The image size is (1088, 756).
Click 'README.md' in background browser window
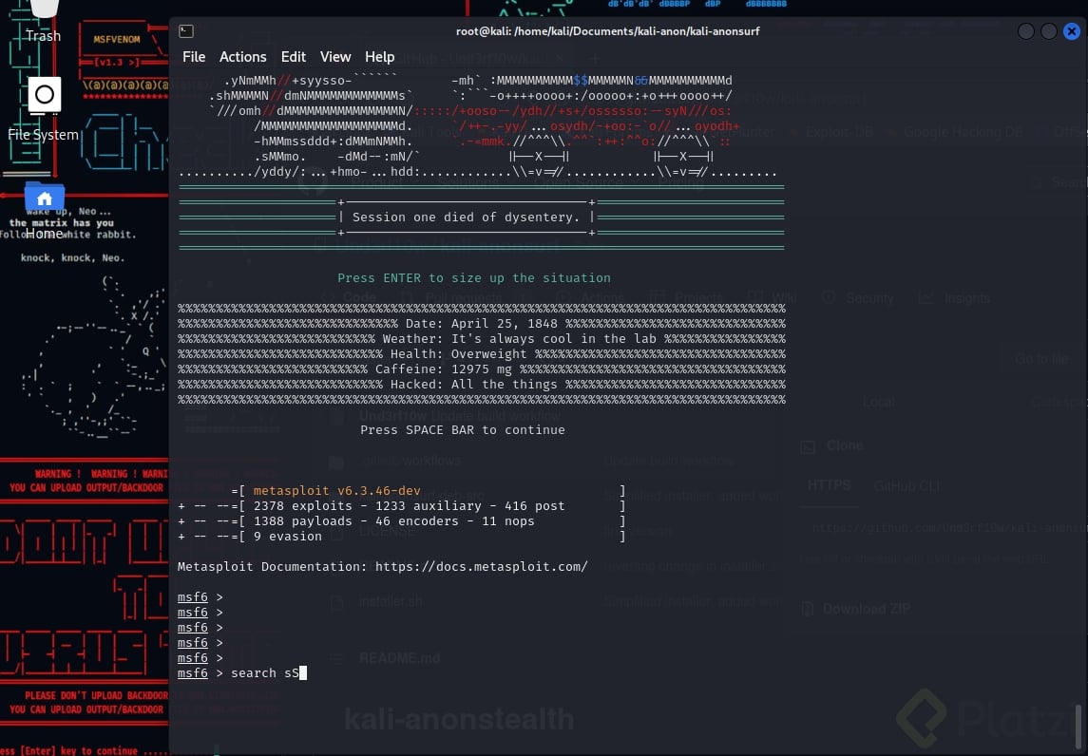tap(400, 658)
